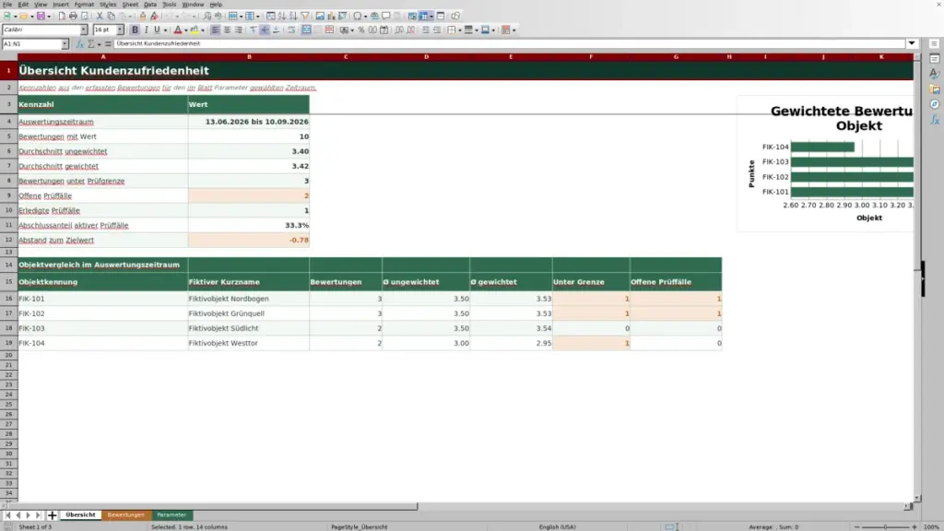Open the Data menu

(x=150, y=5)
